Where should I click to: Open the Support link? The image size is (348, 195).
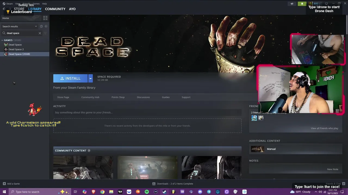tap(186, 97)
